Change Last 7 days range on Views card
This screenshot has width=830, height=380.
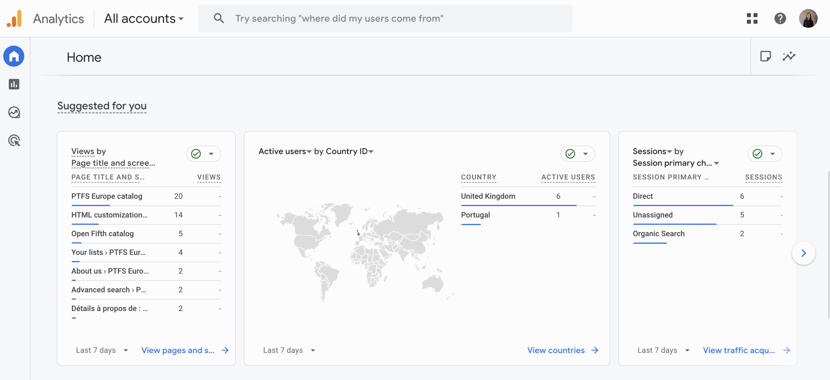click(x=102, y=350)
